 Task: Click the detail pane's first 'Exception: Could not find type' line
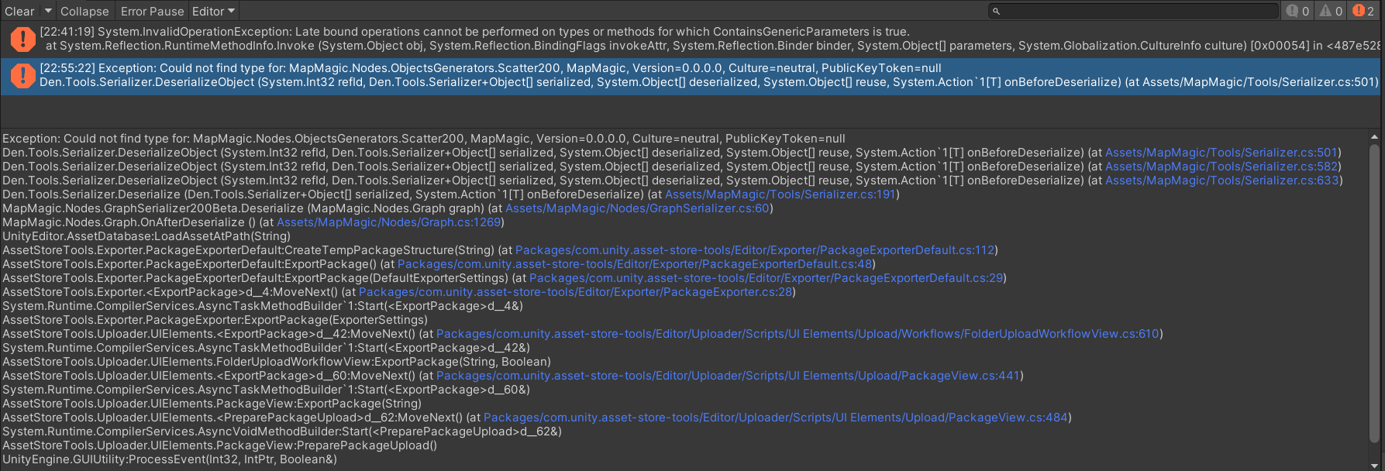click(x=424, y=139)
